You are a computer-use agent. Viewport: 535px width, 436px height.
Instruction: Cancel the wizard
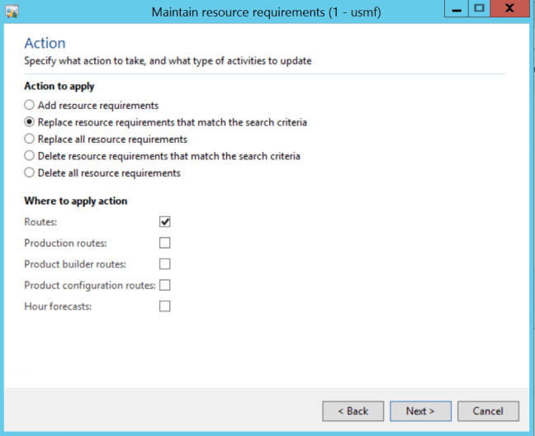(488, 411)
